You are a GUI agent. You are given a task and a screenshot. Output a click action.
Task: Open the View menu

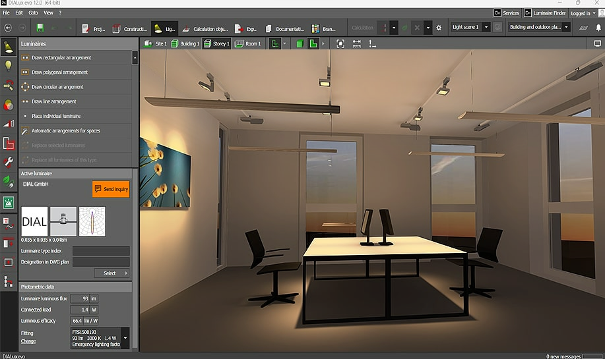coord(49,13)
